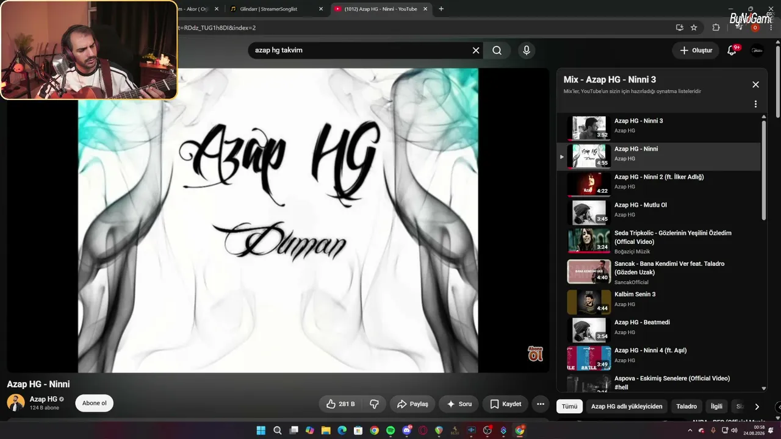Open the Mix playlist three-dot menu
Screen dimensions: 781x439
(755, 104)
